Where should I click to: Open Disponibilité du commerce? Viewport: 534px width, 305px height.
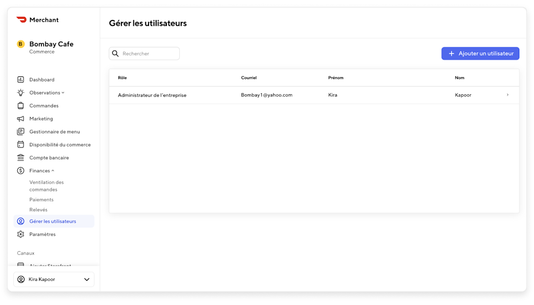tap(60, 145)
